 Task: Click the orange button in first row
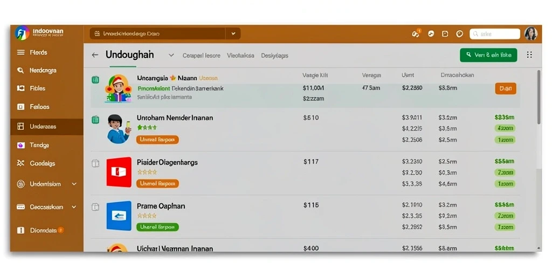point(506,89)
